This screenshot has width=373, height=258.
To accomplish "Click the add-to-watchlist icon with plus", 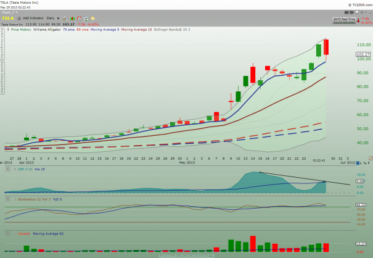I will click(x=86, y=19).
